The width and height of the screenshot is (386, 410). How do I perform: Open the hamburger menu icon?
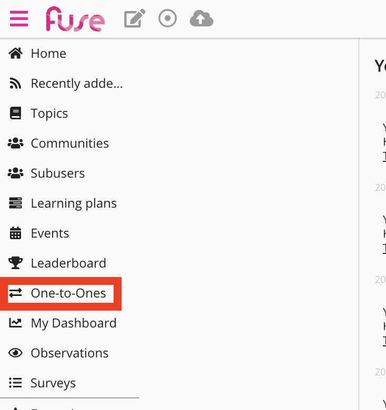tap(19, 19)
